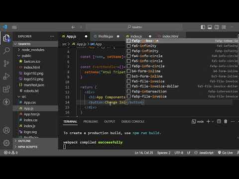The image size is (239, 179).
Task: Split the terminal panel
Action: click(x=219, y=121)
